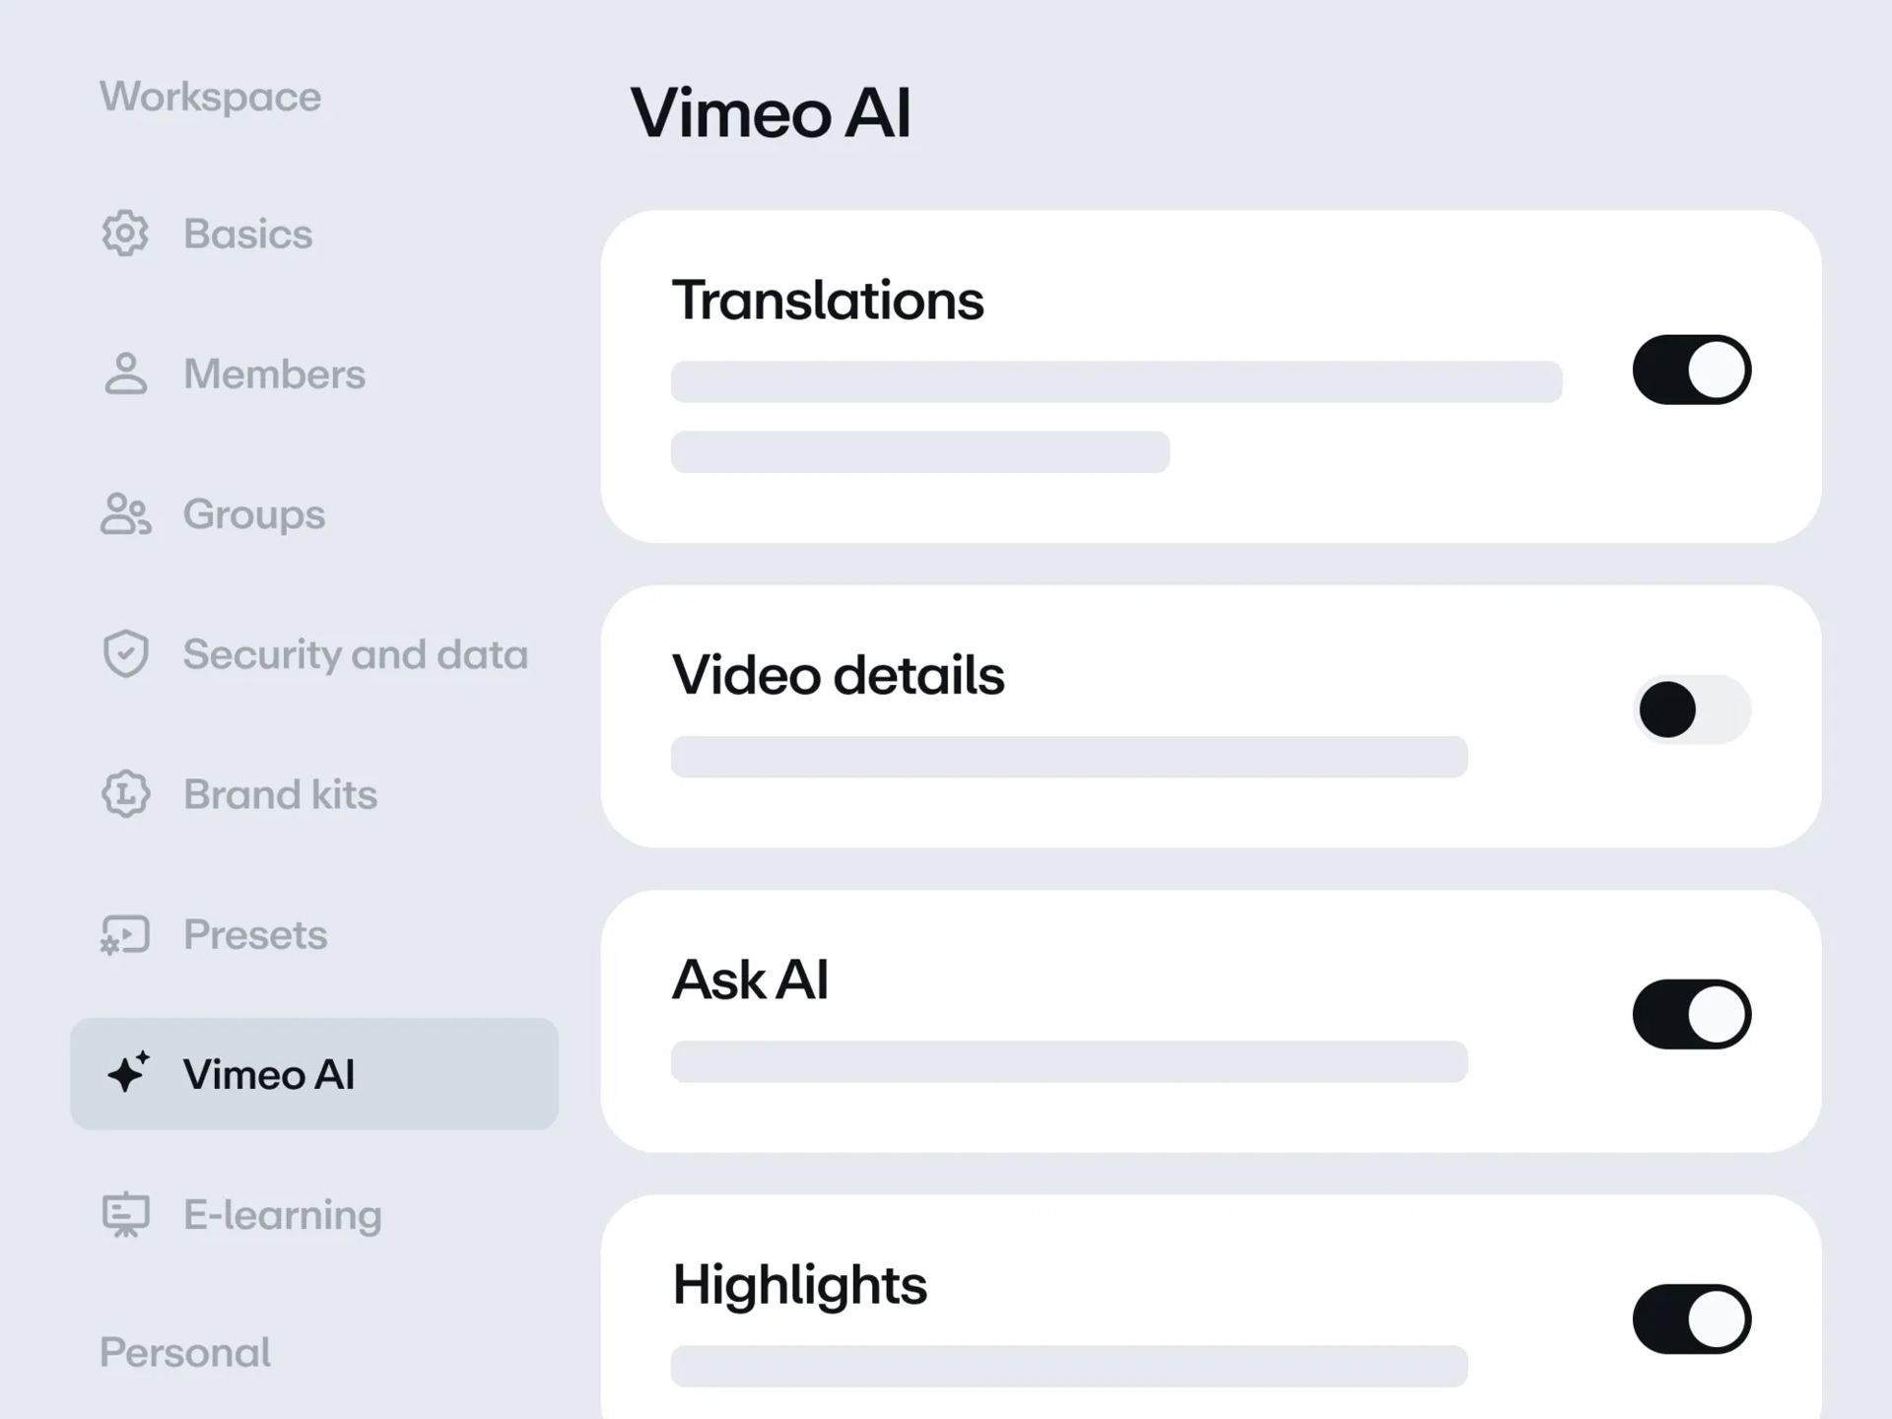This screenshot has height=1419, width=1892.
Task: Click the Basics gear icon
Action: [x=125, y=234]
